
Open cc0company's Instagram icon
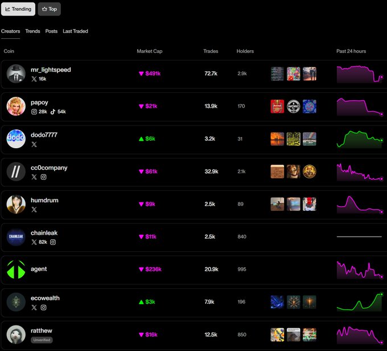[x=43, y=177]
